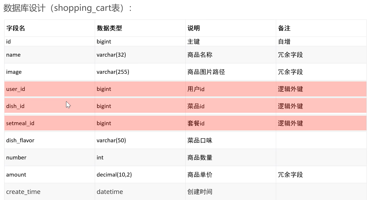Select the setmeal_id field name cell
The image size is (371, 200).
[x=20, y=123]
